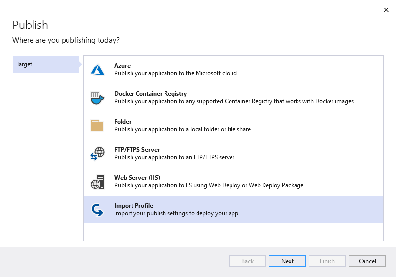Image resolution: width=396 pixels, height=277 pixels.
Task: Select the Web Server (IIS) title
Action: click(137, 178)
